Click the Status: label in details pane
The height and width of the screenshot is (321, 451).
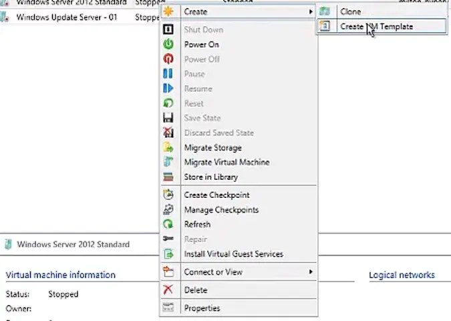17,294
